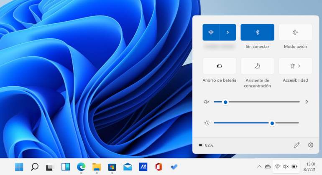
Task: Open the blue M app icon
Action: [143, 167]
